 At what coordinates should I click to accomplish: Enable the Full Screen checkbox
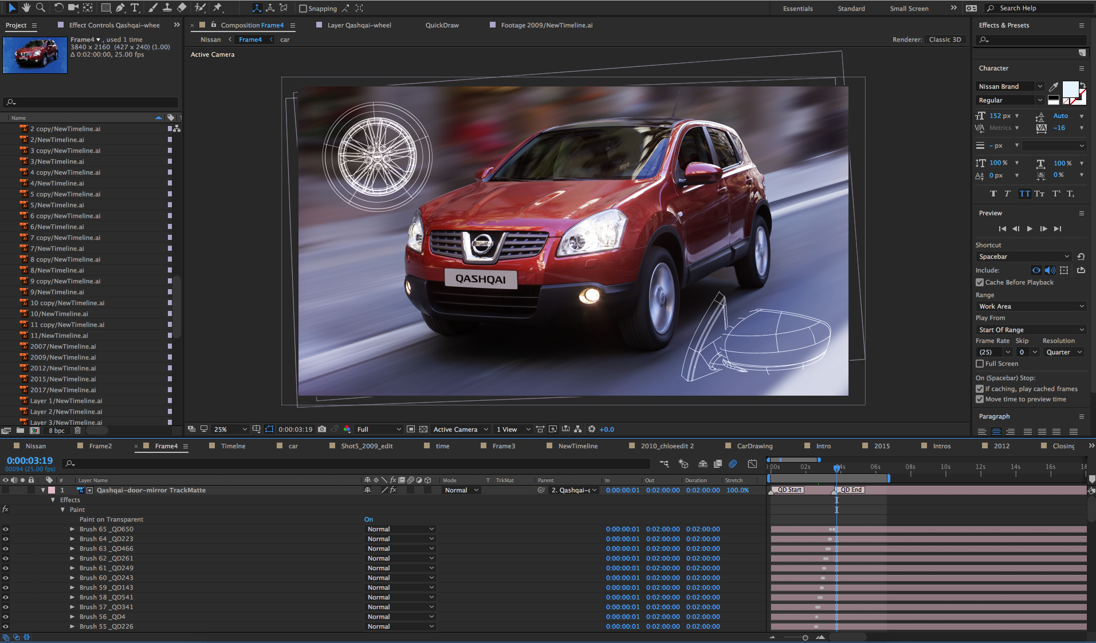point(980,364)
